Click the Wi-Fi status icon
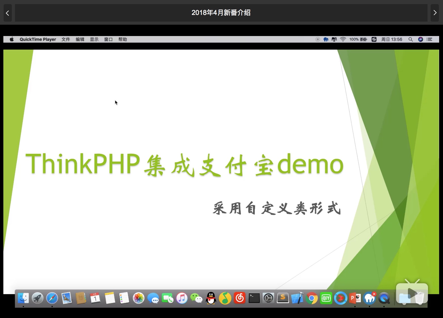 click(x=343, y=39)
